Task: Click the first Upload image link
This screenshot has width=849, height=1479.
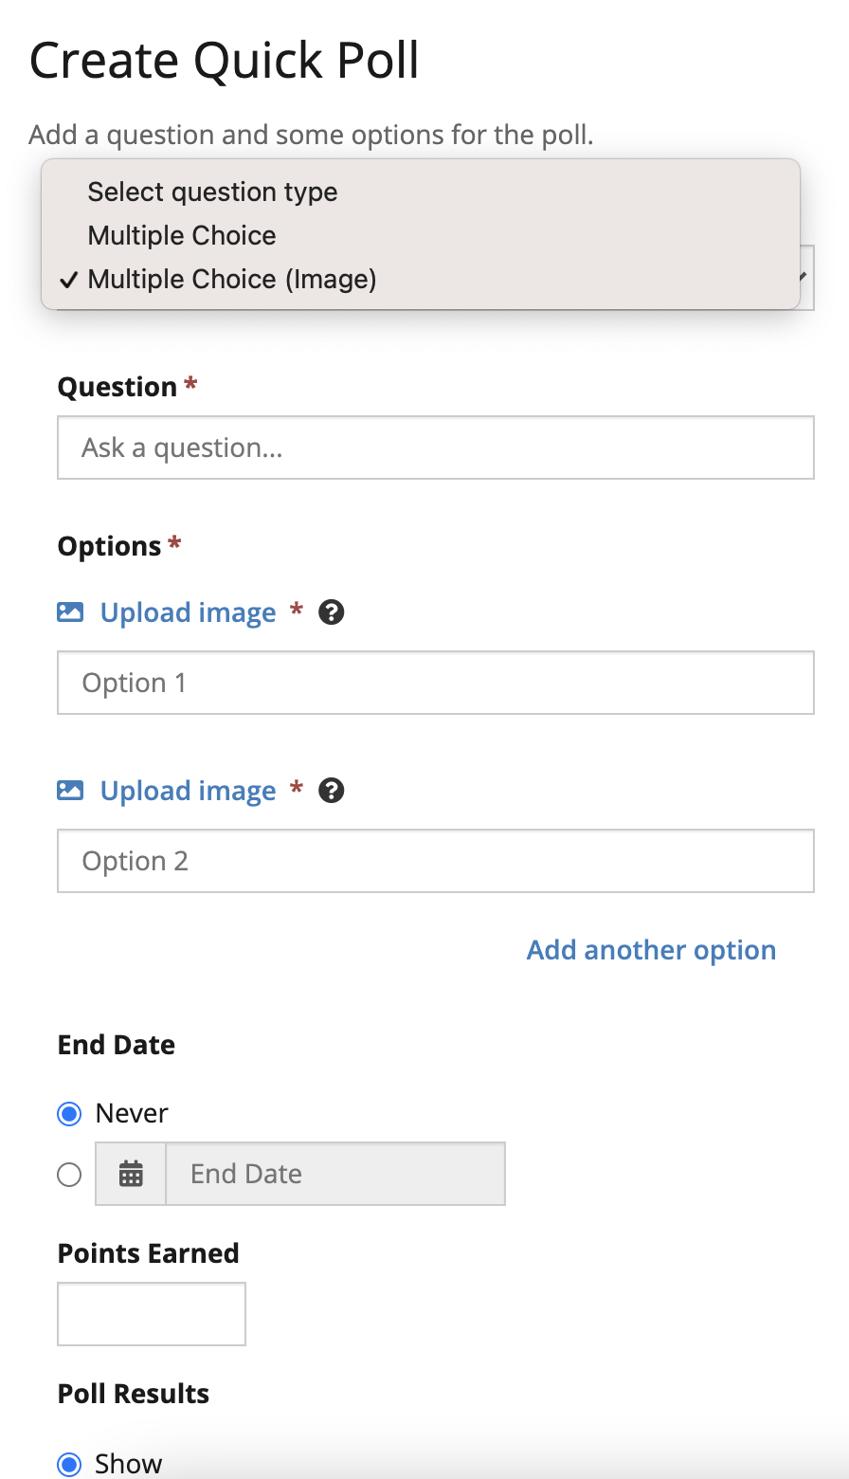Action: point(188,612)
